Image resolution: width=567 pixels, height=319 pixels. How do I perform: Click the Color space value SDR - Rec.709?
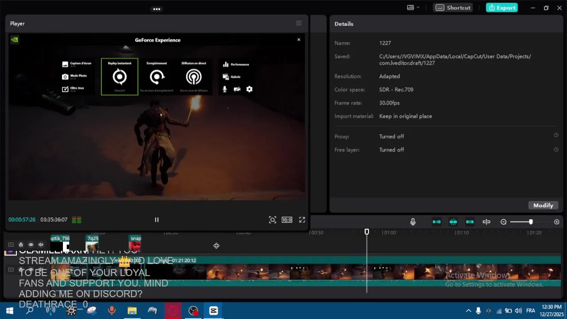pos(396,89)
